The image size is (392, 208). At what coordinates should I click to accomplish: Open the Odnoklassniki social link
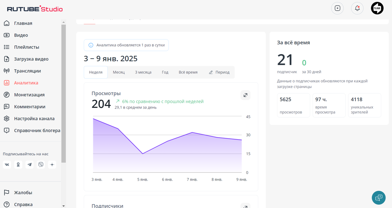pyautogui.click(x=18, y=165)
